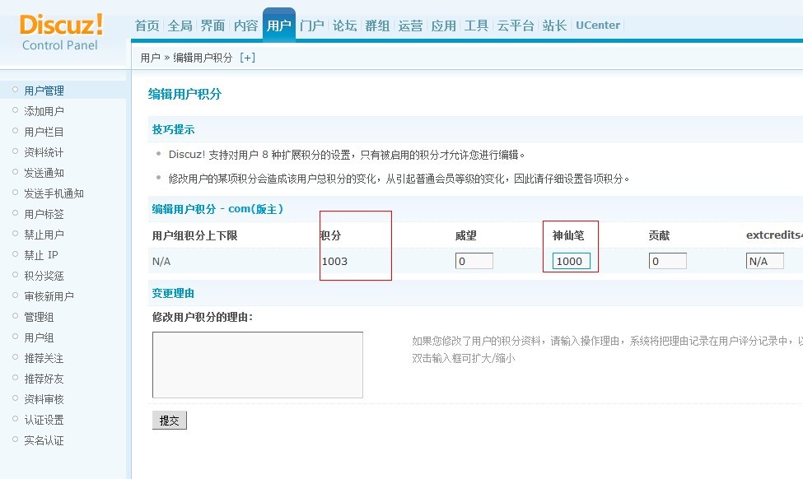
Task: Open 用户管理 in the sidebar
Action: click(x=44, y=91)
